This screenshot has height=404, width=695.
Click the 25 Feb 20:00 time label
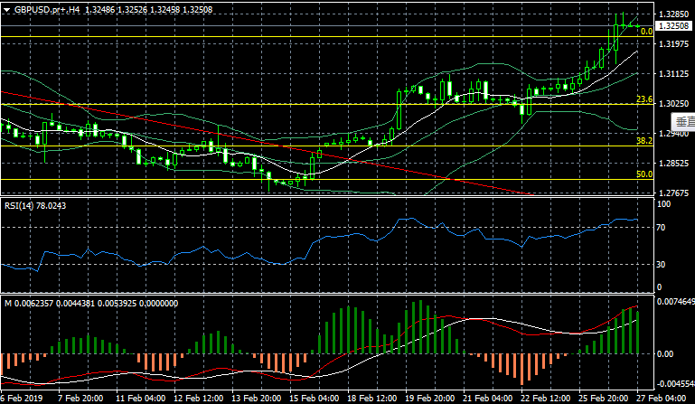coord(604,398)
